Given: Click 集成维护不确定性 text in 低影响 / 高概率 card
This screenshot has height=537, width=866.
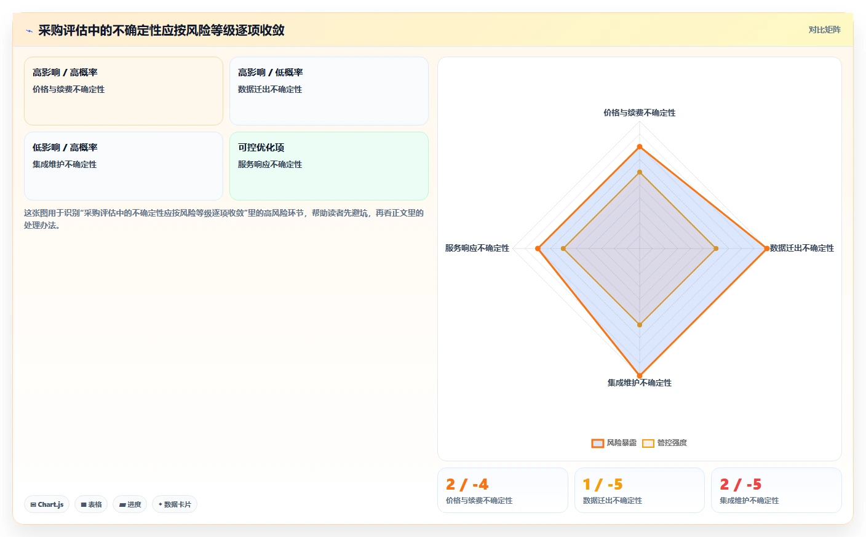Looking at the screenshot, I should click(65, 164).
